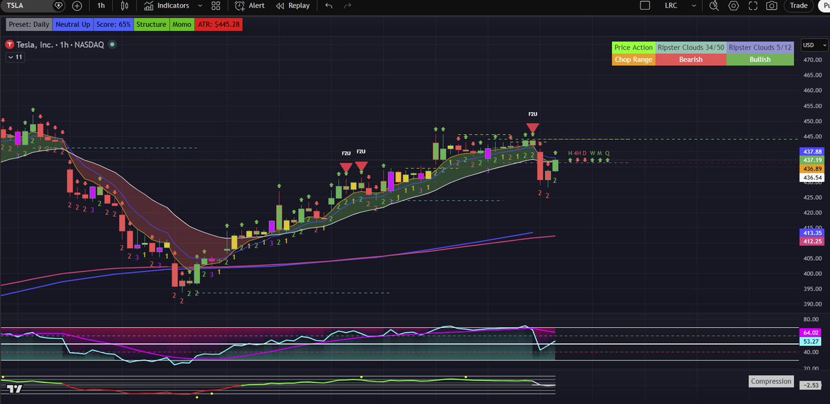Open indicator templates grid icon
This screenshot has width=830, height=404.
216,6
